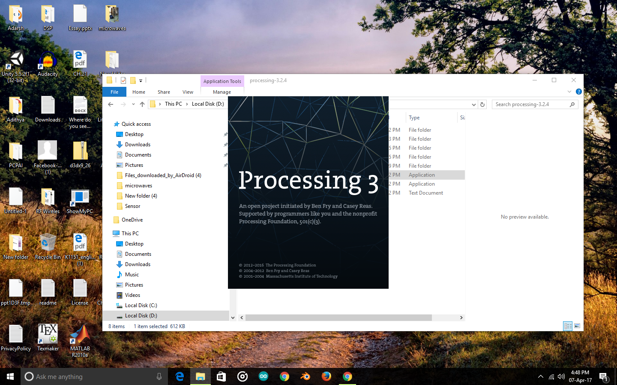Select the CH.21 pdf file icon
Image resolution: width=617 pixels, height=385 pixels.
click(x=80, y=63)
